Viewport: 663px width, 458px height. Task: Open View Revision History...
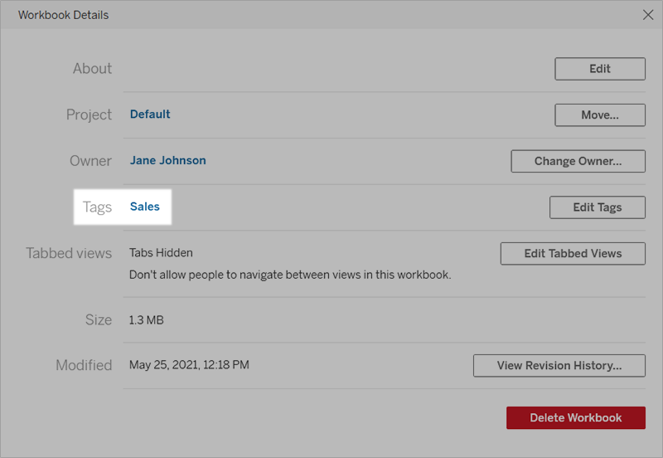pos(559,365)
